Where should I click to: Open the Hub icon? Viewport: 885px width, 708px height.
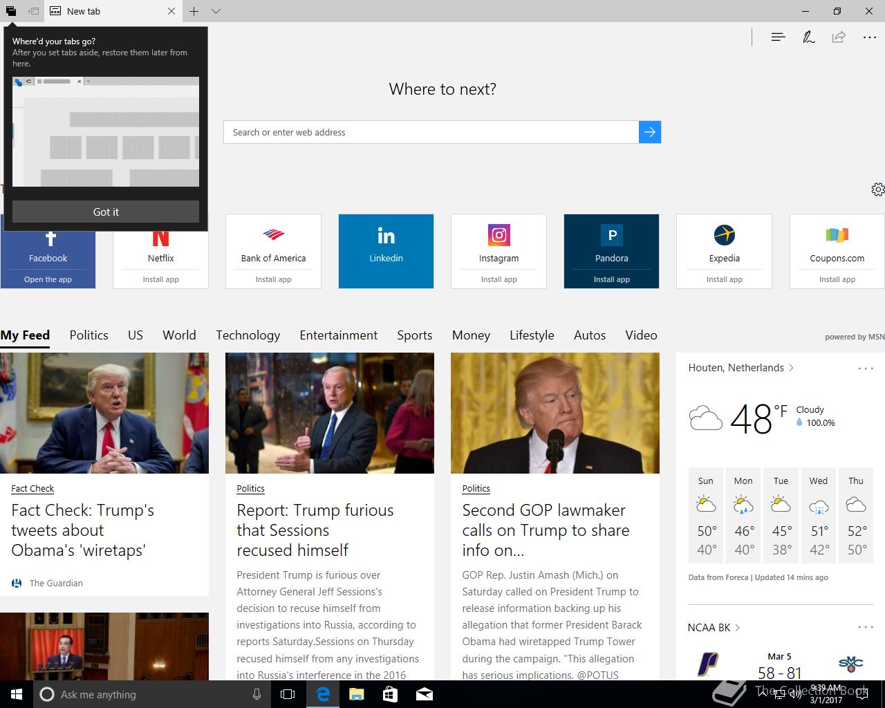[x=778, y=37]
